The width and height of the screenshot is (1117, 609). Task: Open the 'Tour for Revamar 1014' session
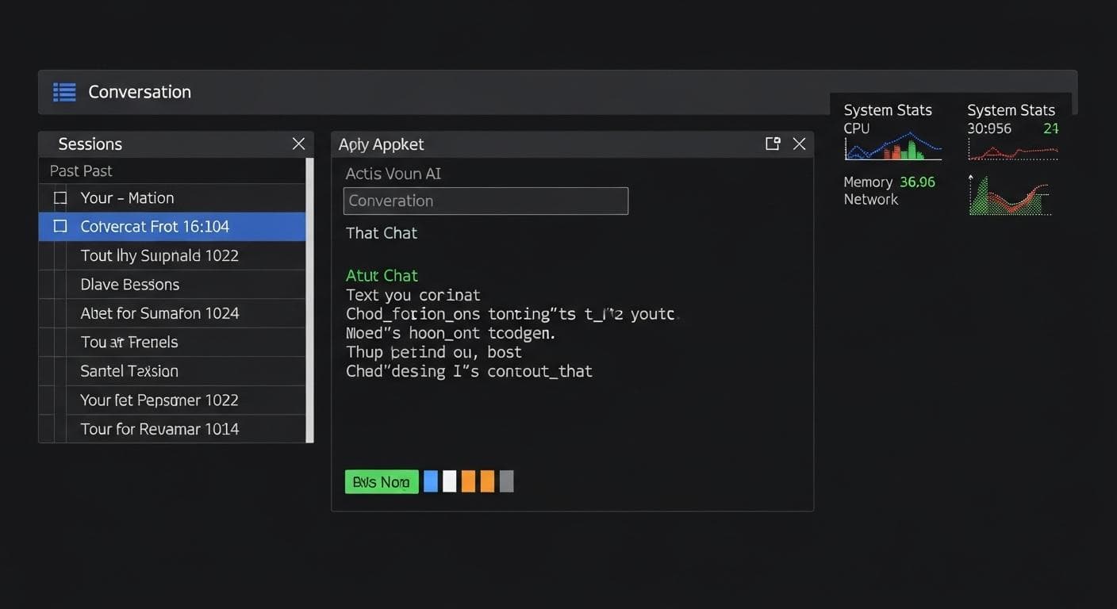(x=159, y=428)
